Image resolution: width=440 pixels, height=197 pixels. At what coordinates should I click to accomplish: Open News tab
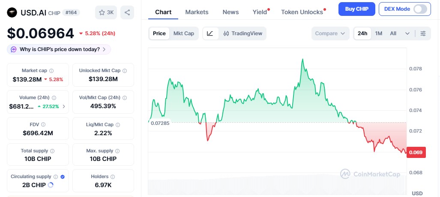(x=230, y=12)
